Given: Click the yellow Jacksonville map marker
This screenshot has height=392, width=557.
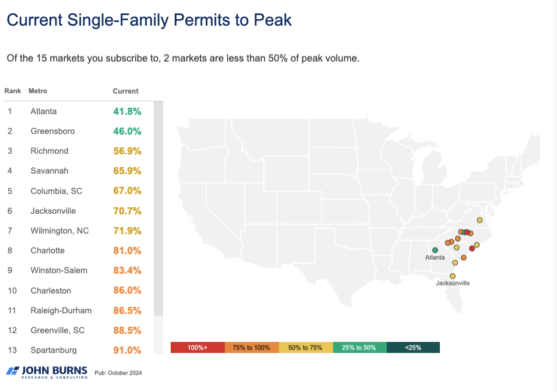Looking at the screenshot, I should (453, 276).
